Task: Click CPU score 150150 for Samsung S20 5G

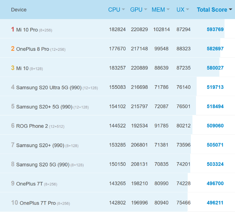Action: 117,164
